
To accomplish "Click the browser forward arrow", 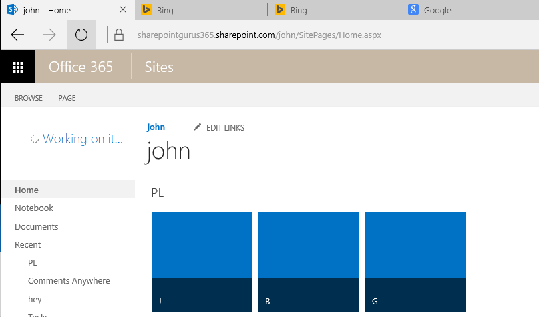I will (49, 35).
